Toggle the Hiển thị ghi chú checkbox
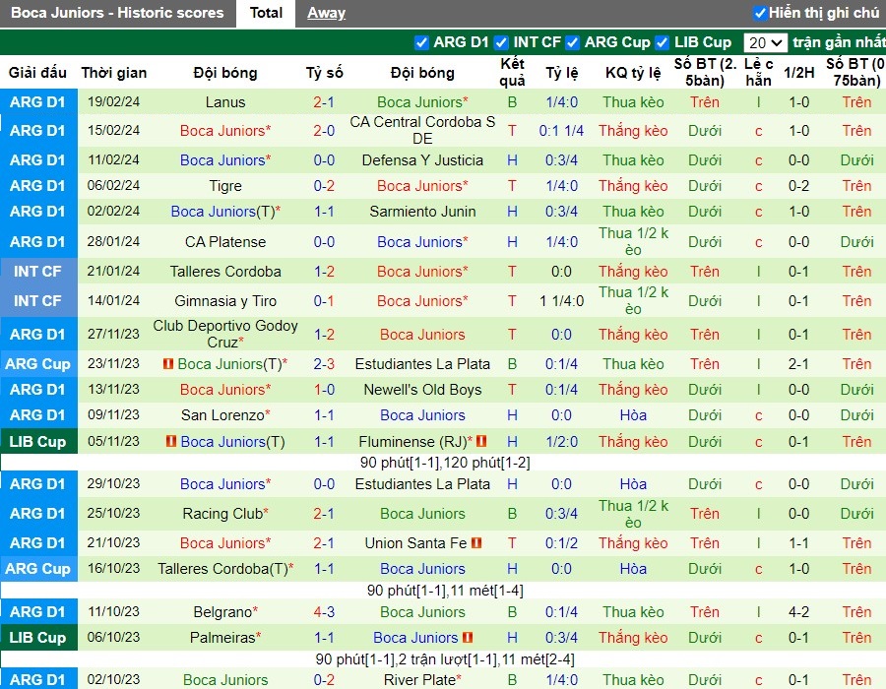Image resolution: width=886 pixels, height=689 pixels. pos(760,13)
